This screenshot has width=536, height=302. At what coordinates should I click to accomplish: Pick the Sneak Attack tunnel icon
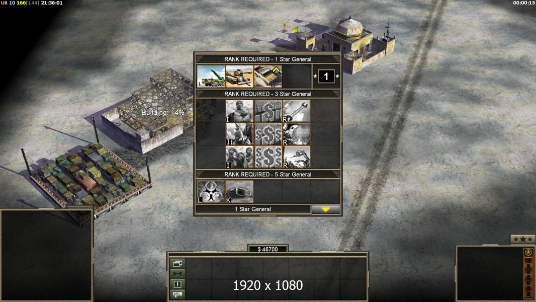click(239, 192)
